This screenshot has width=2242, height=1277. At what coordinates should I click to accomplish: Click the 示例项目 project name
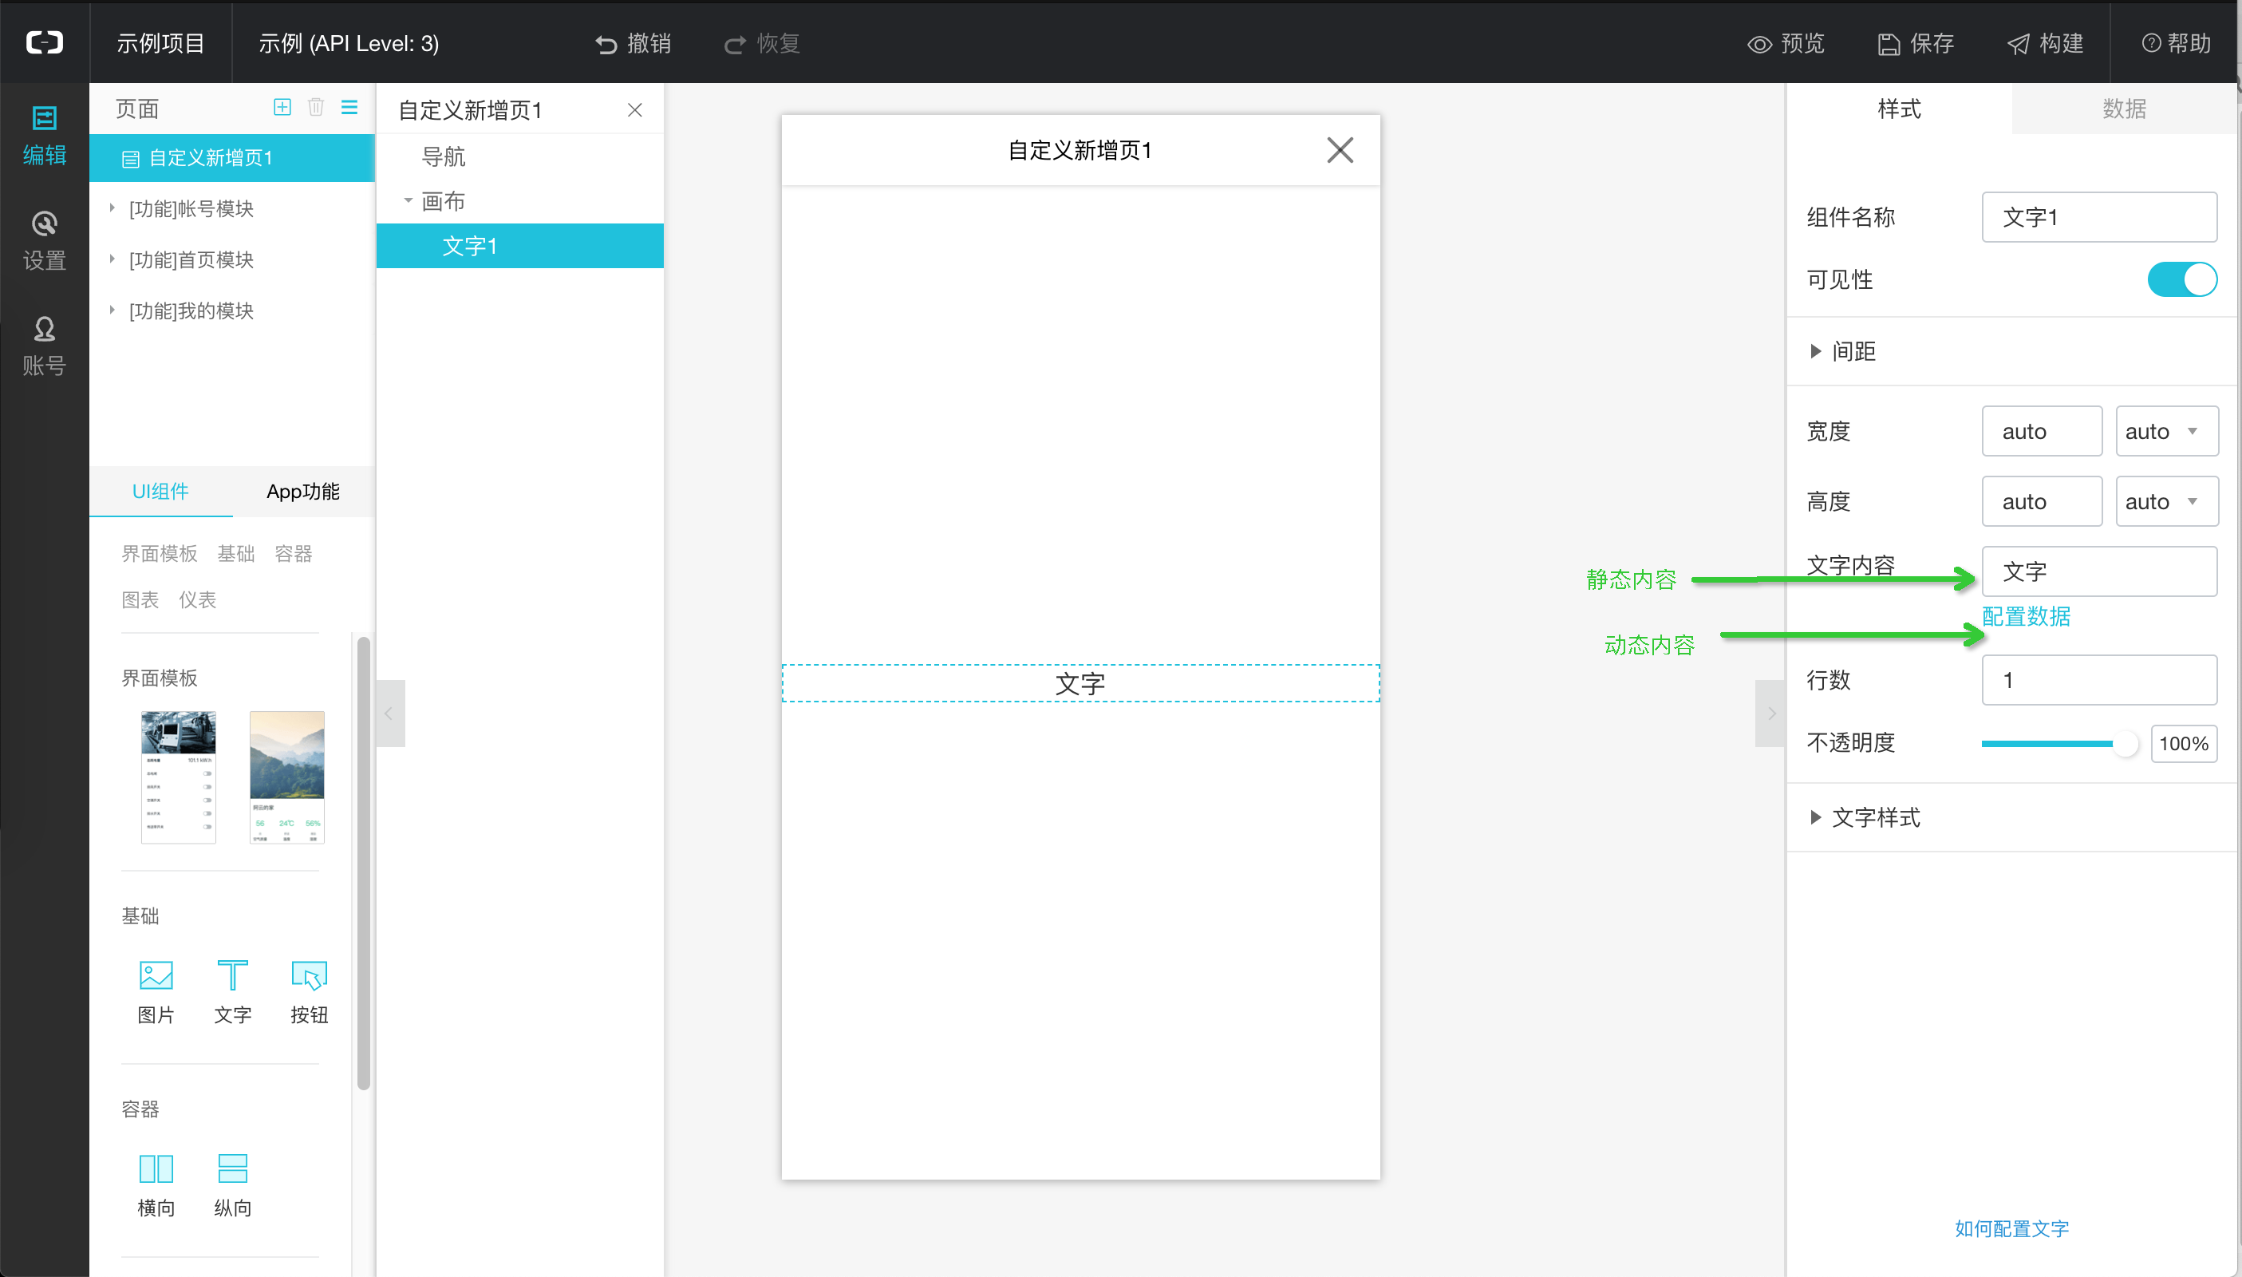coord(160,43)
